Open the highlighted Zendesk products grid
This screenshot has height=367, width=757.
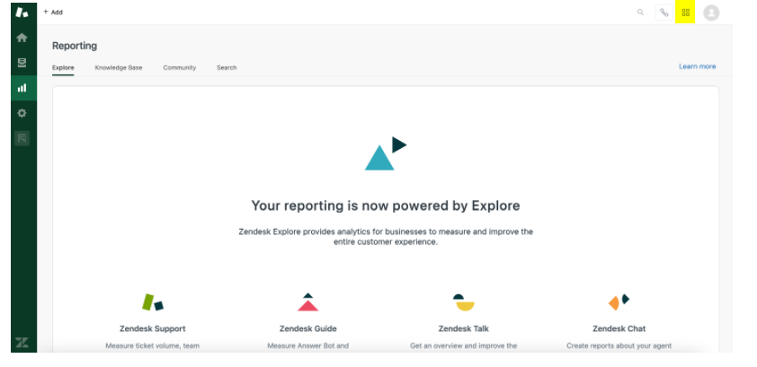point(686,13)
